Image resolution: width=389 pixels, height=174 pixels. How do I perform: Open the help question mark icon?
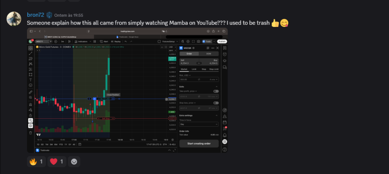click(x=225, y=149)
